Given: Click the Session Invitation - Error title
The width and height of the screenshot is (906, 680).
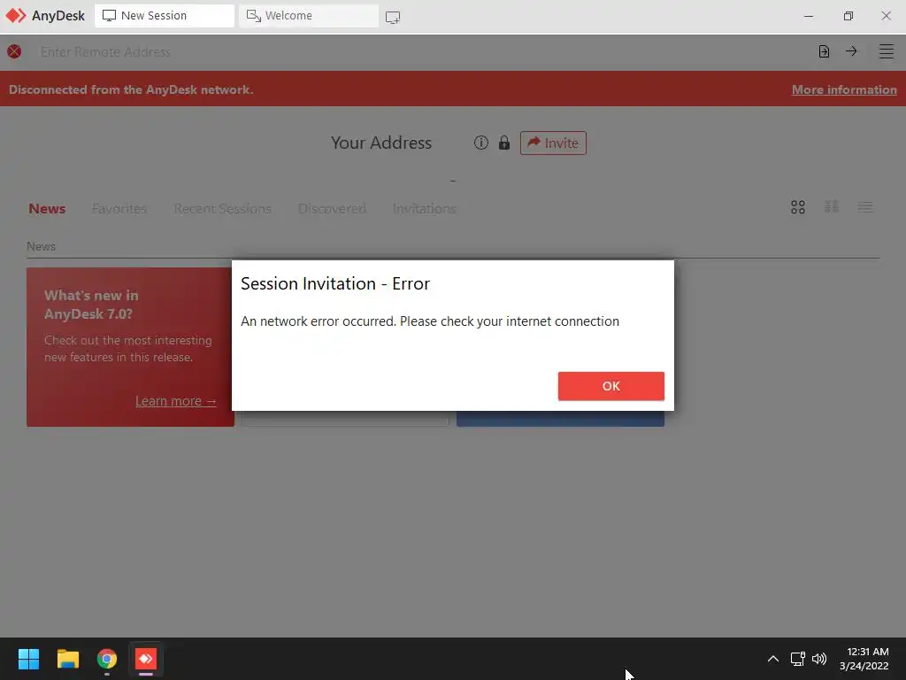Looking at the screenshot, I should 335,283.
